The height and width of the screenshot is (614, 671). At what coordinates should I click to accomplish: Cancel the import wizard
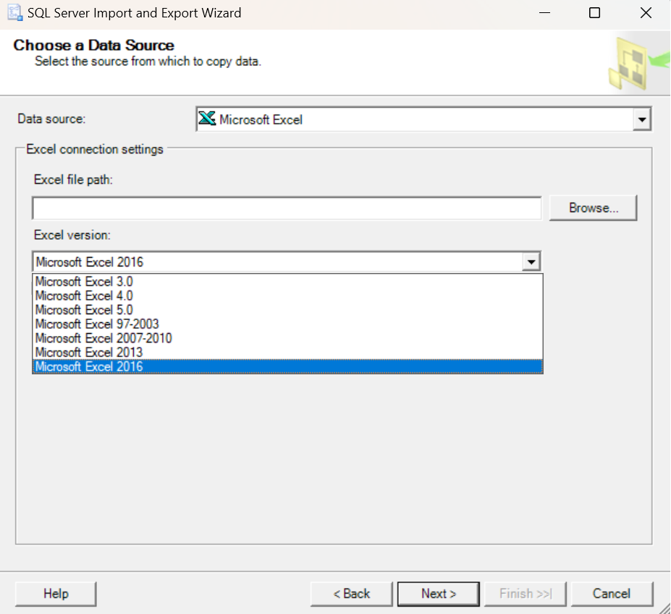coord(612,593)
